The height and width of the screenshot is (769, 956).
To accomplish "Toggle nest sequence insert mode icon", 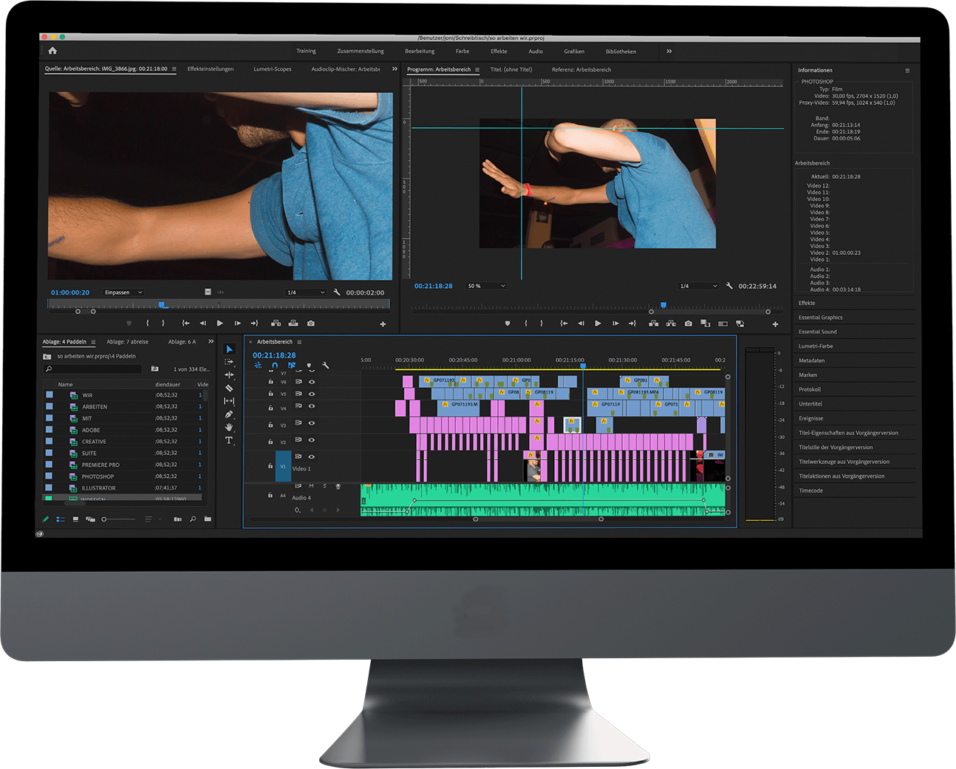I will tap(258, 366).
